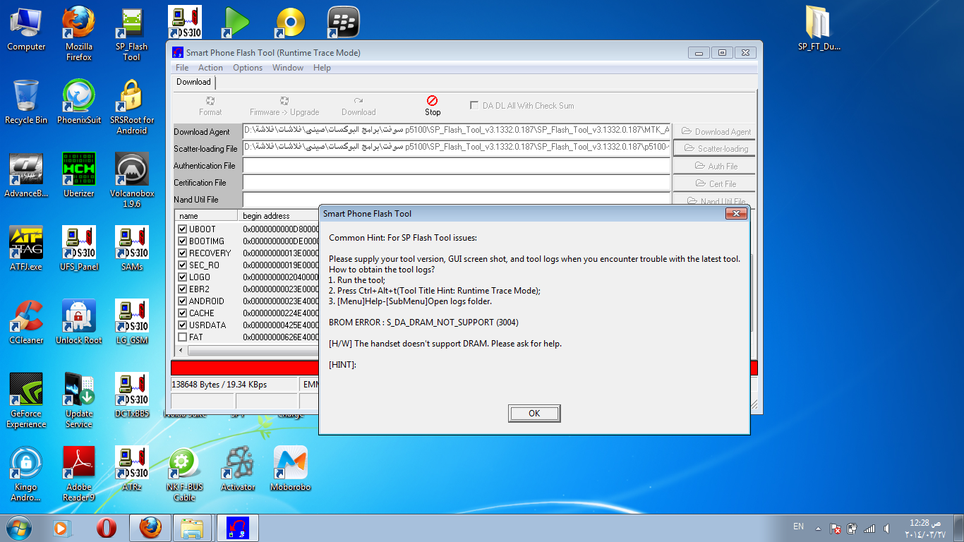
Task: Launch SRSRoot for Android shortcut
Action: pos(132,107)
